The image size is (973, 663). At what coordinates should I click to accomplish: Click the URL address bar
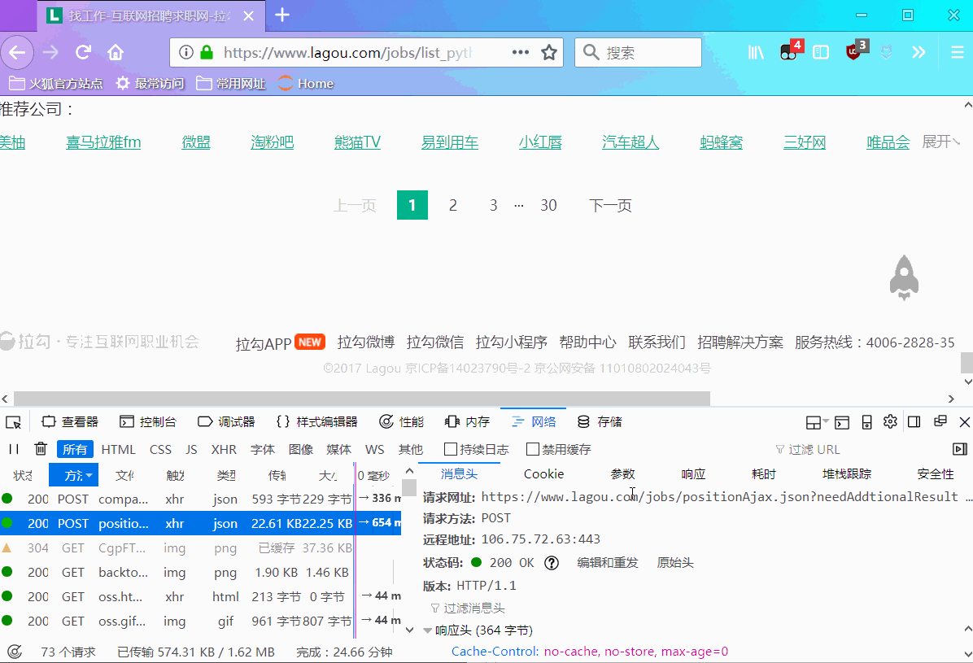tap(364, 53)
